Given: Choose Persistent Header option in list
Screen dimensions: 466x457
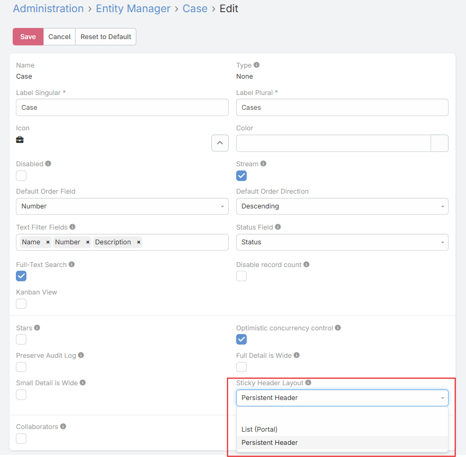Looking at the screenshot, I should (269, 442).
